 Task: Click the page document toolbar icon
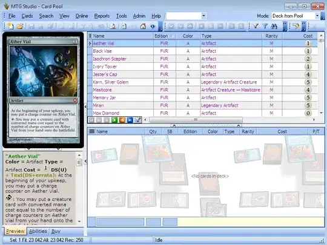coord(124,26)
